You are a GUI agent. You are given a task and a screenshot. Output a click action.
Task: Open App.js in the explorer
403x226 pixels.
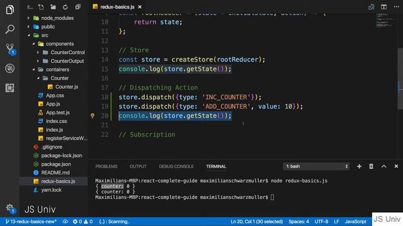coord(54,104)
